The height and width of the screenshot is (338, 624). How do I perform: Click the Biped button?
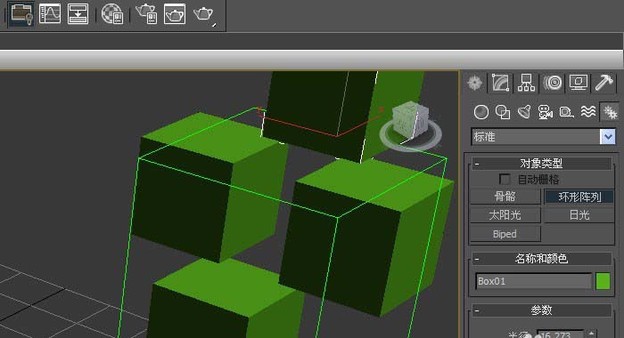[505, 234]
